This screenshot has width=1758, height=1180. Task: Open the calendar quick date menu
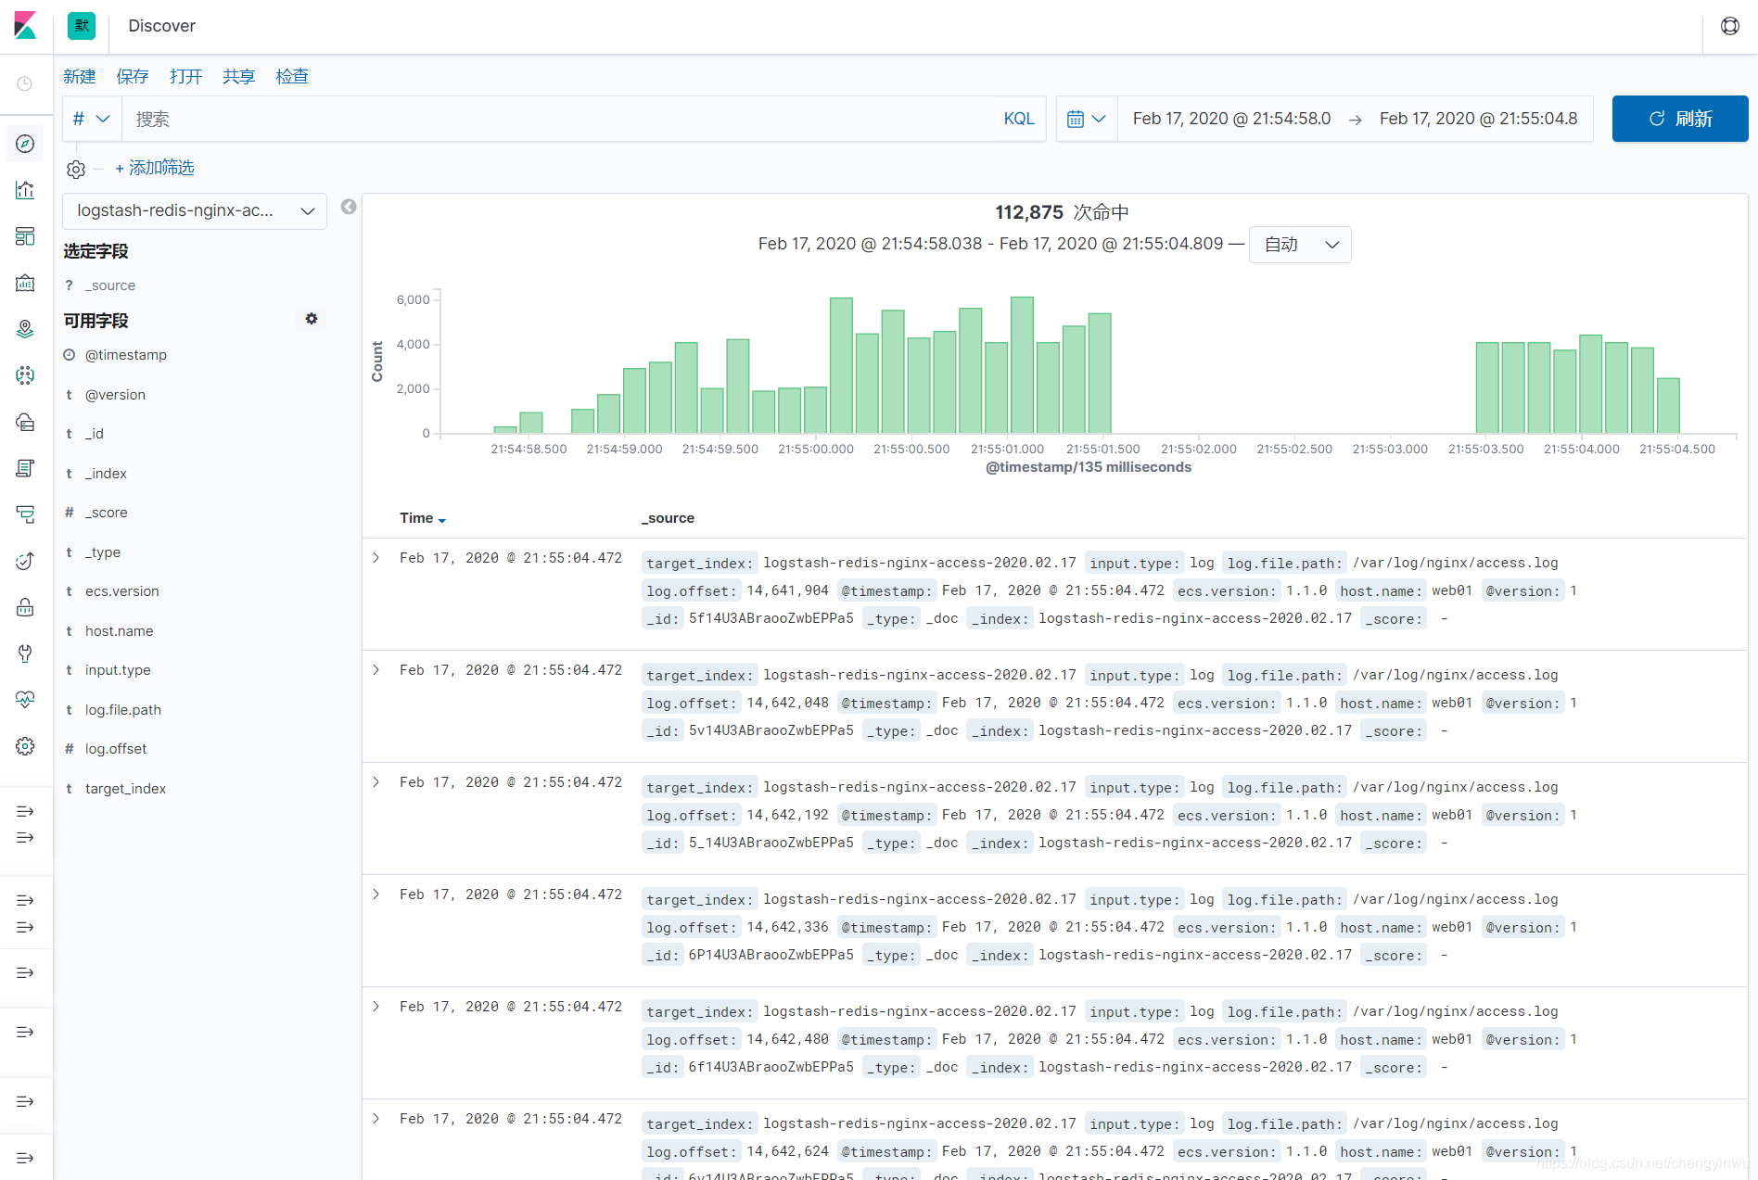click(x=1087, y=119)
